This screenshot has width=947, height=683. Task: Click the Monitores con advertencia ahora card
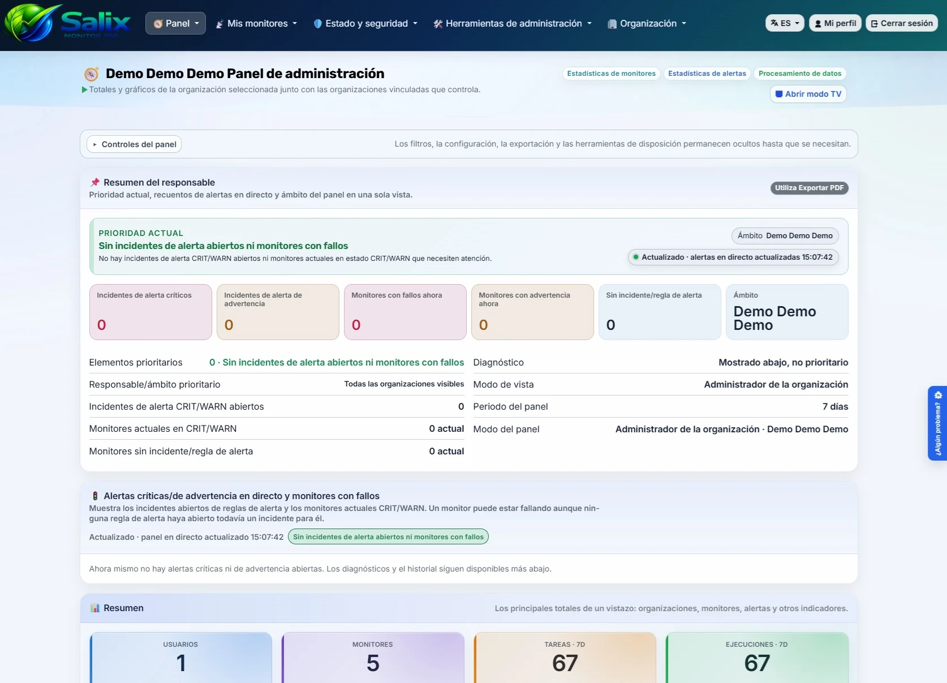(532, 312)
